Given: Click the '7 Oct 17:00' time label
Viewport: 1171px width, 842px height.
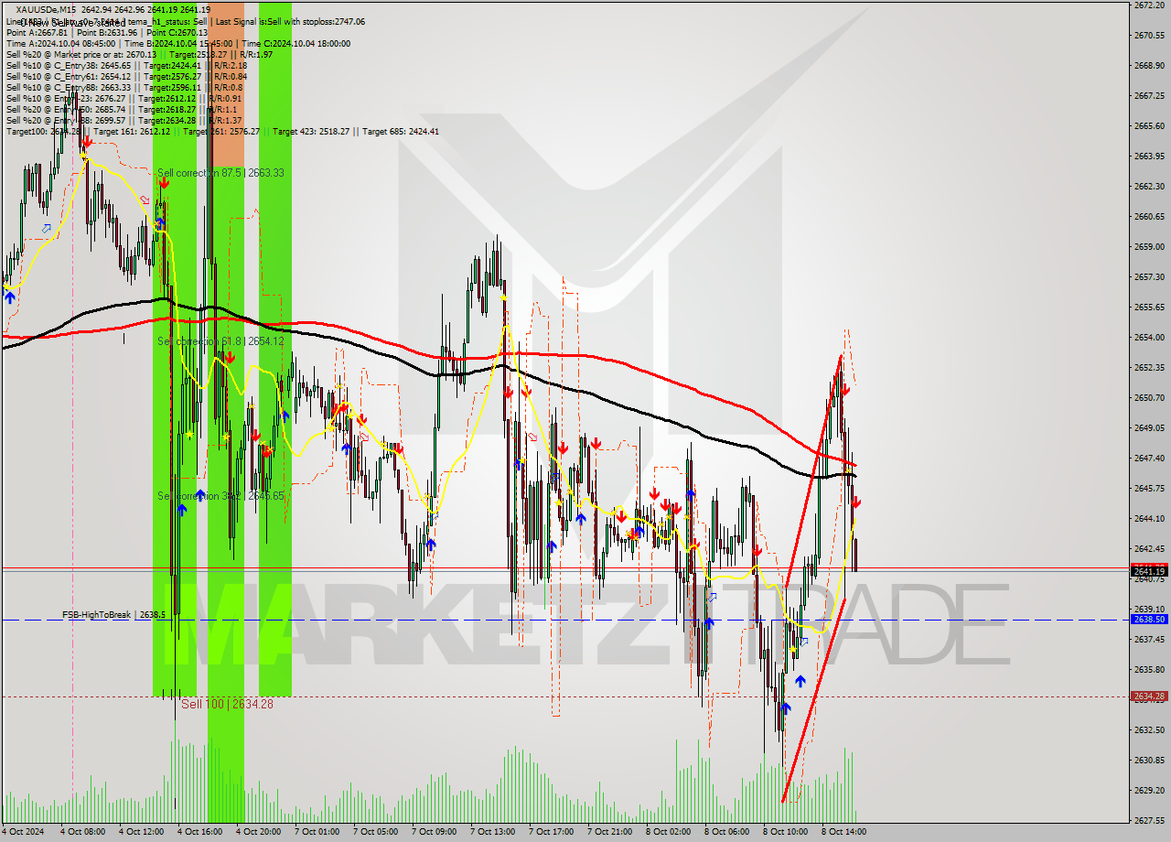Looking at the screenshot, I should click(x=552, y=832).
